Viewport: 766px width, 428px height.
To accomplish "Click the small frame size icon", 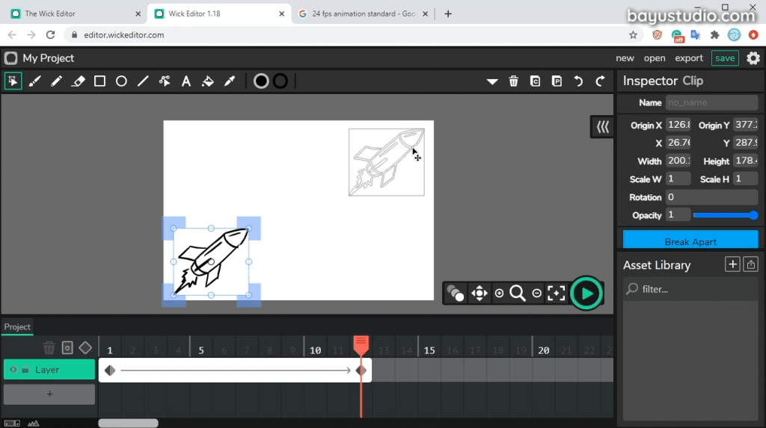I will tap(12, 423).
